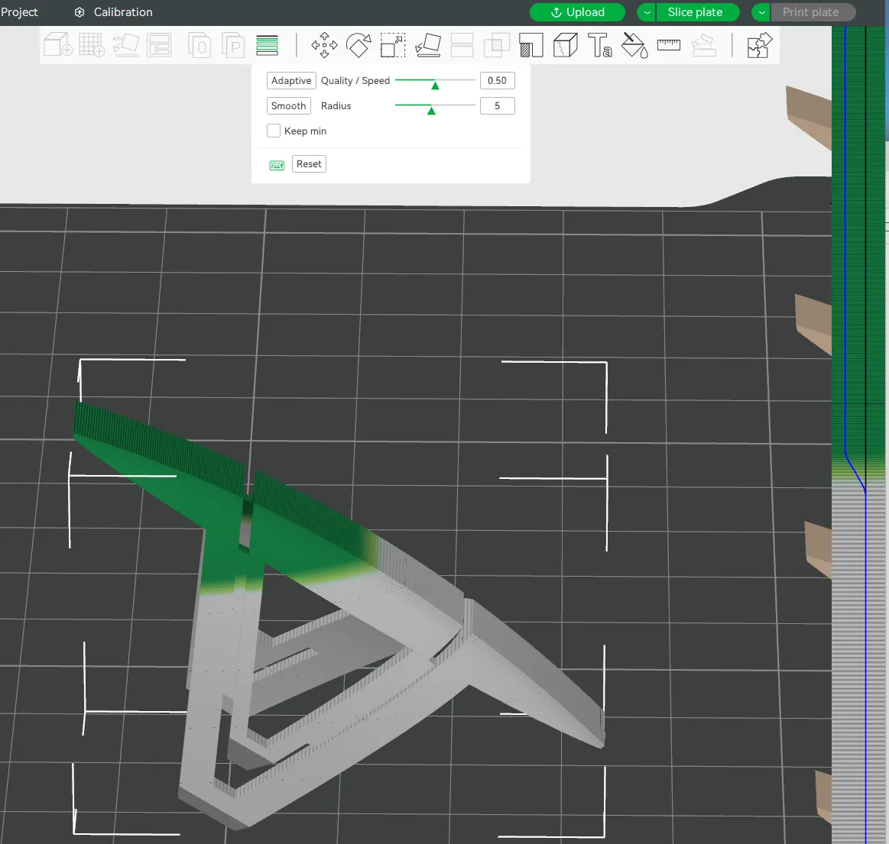889x844 pixels.
Task: Enable the Keep min checkbox
Action: [274, 131]
